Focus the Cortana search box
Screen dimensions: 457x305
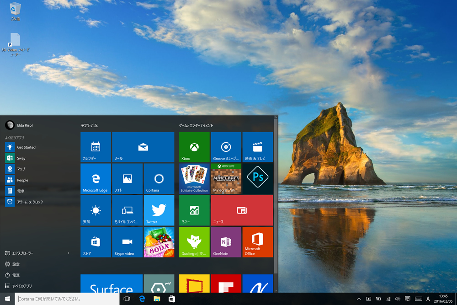coord(67,299)
